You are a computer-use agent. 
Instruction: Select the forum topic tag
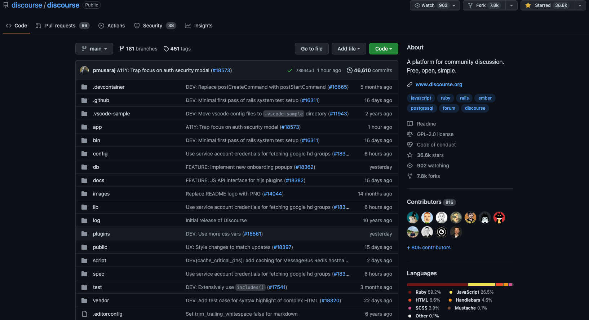[x=449, y=108]
